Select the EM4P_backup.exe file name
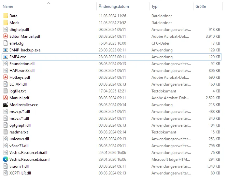242x193 pixels. (x=25, y=50)
